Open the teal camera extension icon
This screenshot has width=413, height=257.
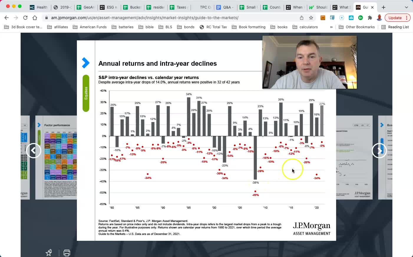click(351, 18)
